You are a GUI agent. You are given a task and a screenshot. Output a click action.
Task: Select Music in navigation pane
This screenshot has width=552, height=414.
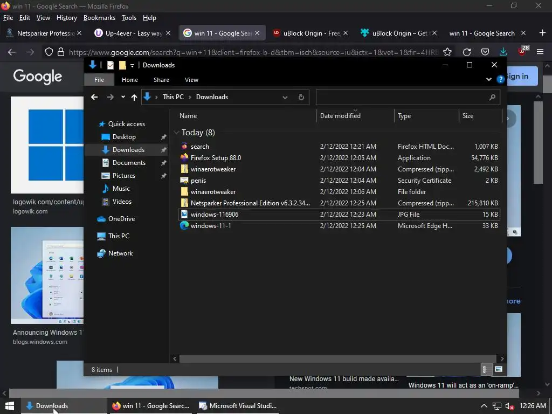point(121,189)
